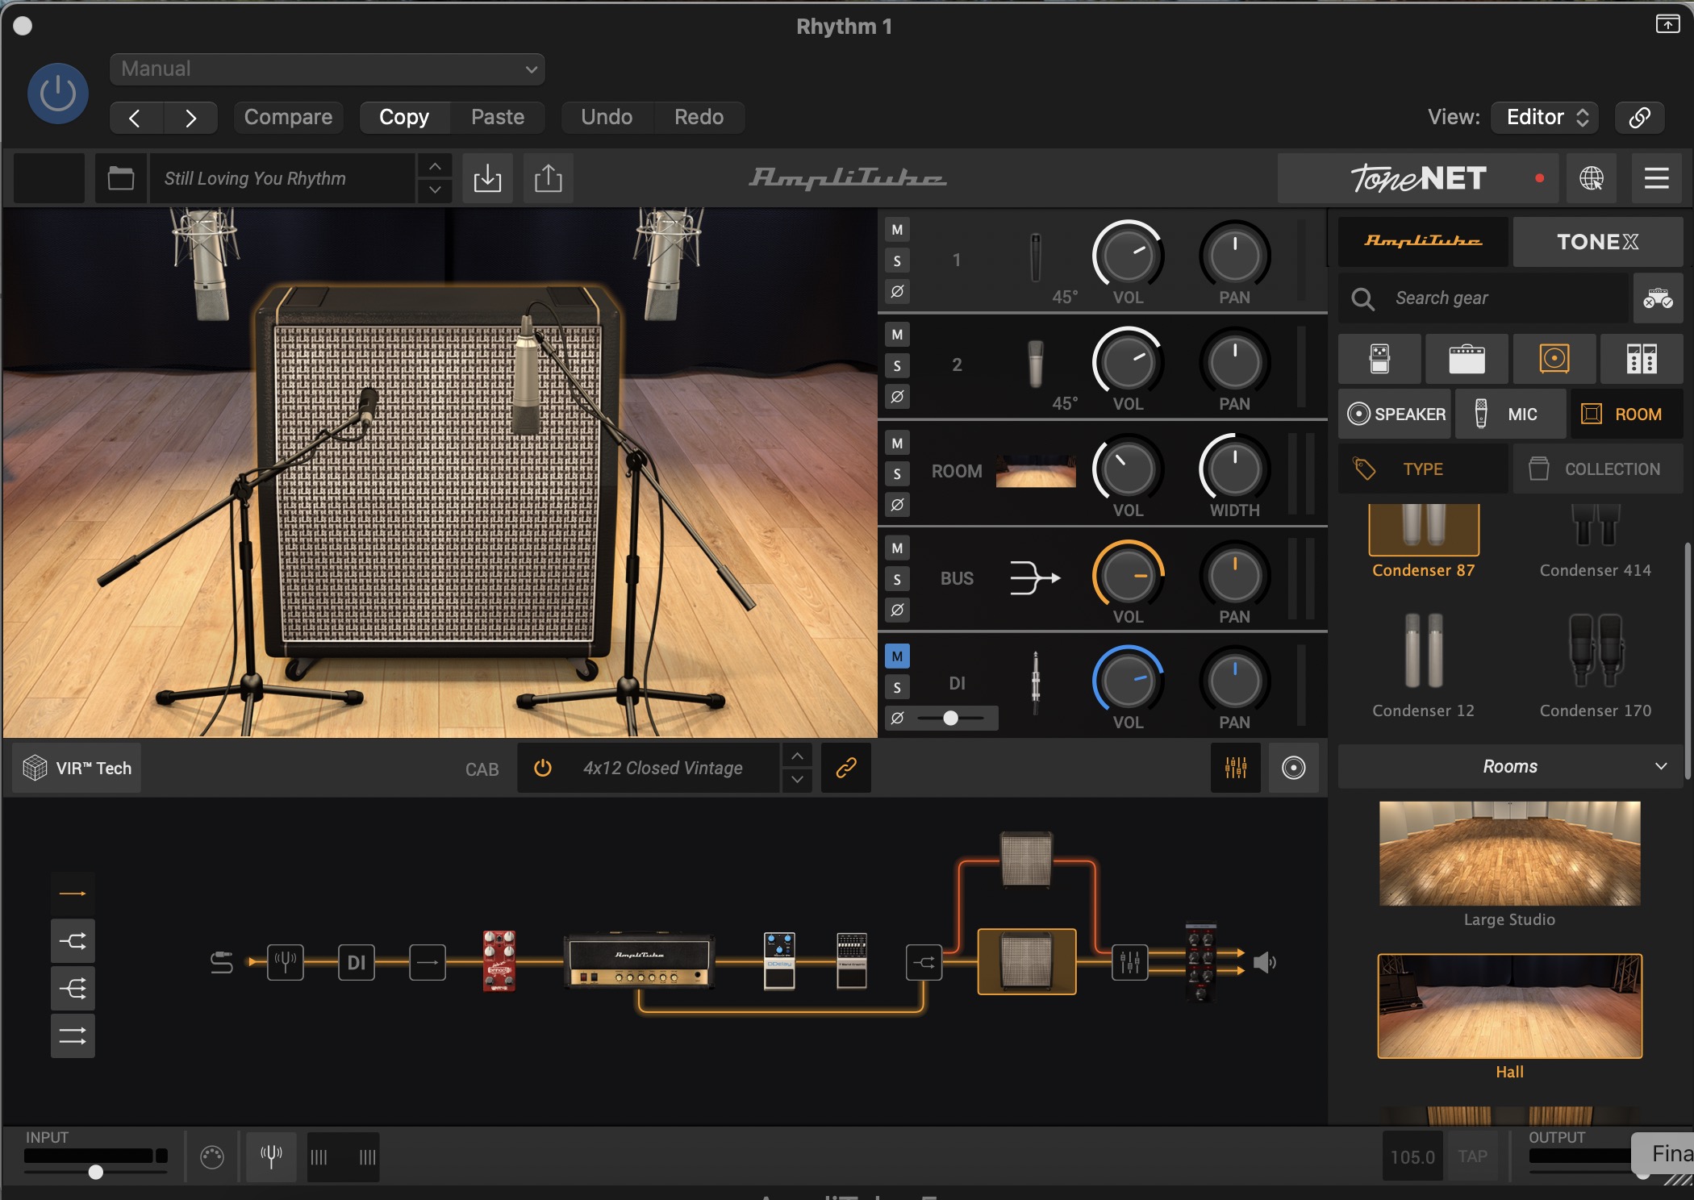This screenshot has width=1694, height=1200.
Task: Select the single serial signal routing icon
Action: tap(73, 894)
